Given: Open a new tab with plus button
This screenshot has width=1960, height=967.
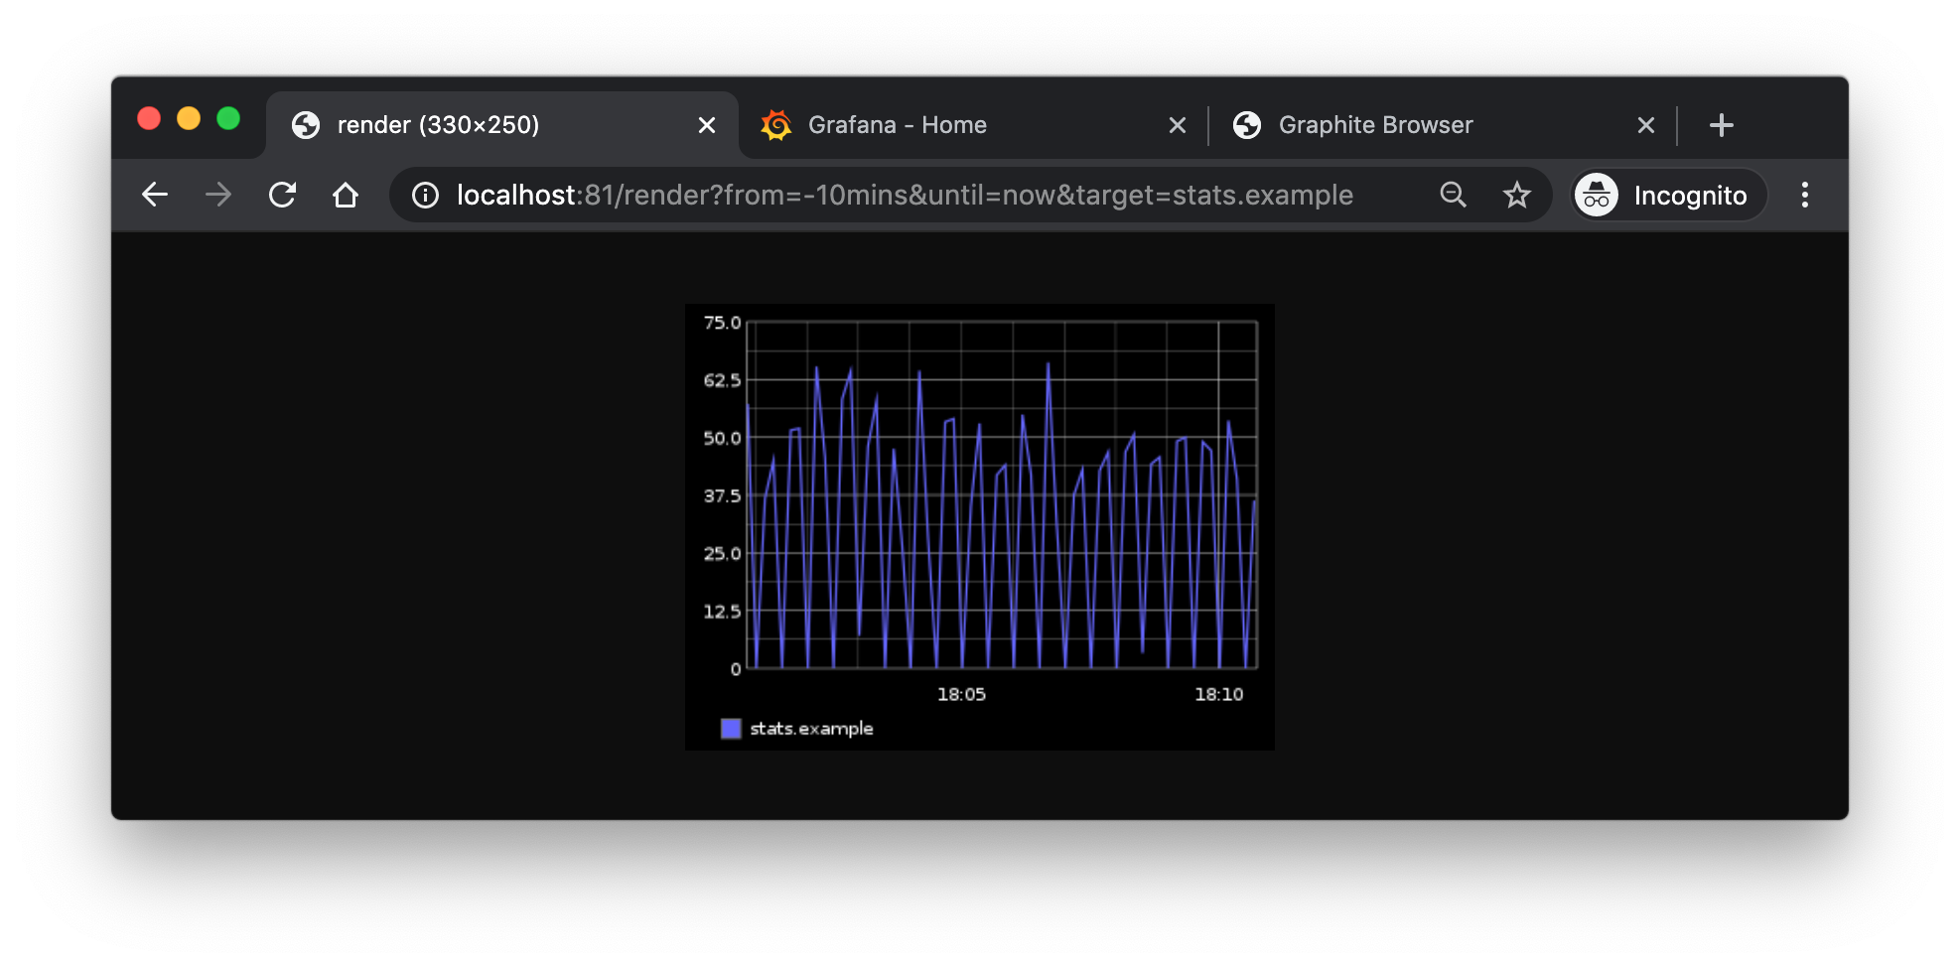Looking at the screenshot, I should 1722,125.
